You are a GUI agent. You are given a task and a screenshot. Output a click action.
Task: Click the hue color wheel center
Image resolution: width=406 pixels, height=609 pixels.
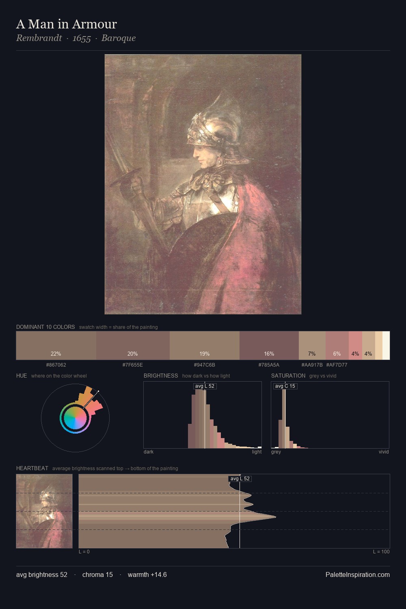click(75, 418)
